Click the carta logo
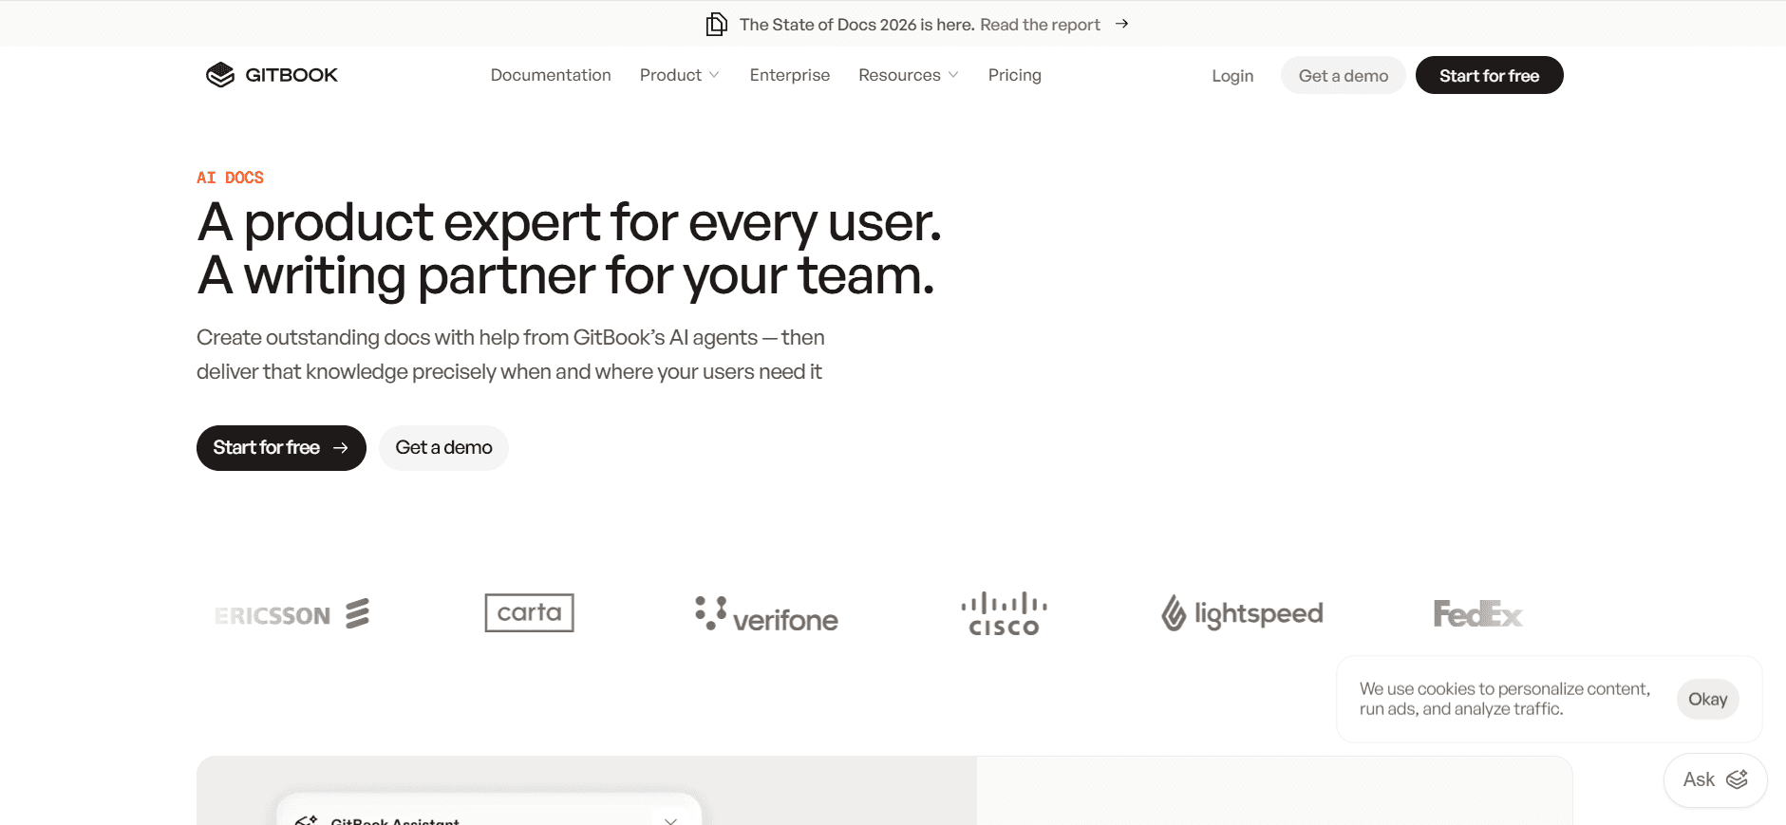 pyautogui.click(x=529, y=612)
